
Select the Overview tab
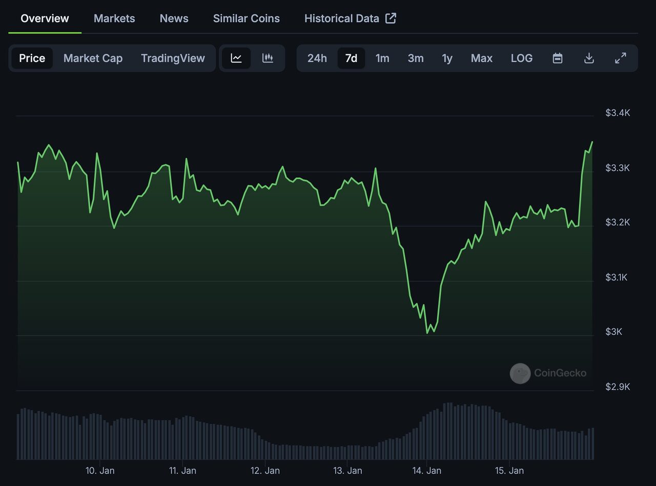click(x=45, y=18)
